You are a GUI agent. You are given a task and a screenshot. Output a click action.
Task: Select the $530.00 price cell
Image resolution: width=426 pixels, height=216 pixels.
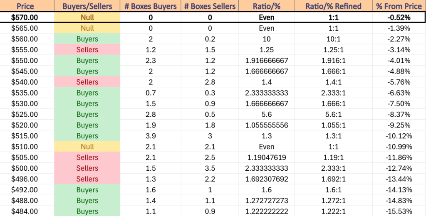pyautogui.click(x=27, y=104)
